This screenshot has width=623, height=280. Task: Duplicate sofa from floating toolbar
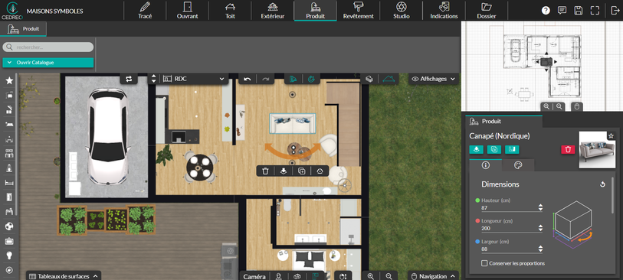pyautogui.click(x=302, y=171)
